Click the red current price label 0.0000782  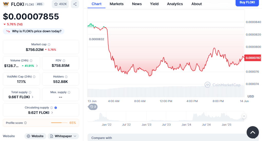pyautogui.click(x=253, y=58)
